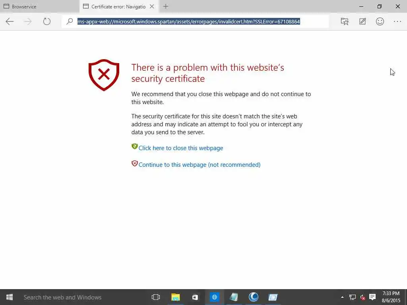This screenshot has height=305, width=407.
Task: Open the Favorites hub icon
Action: (x=345, y=21)
